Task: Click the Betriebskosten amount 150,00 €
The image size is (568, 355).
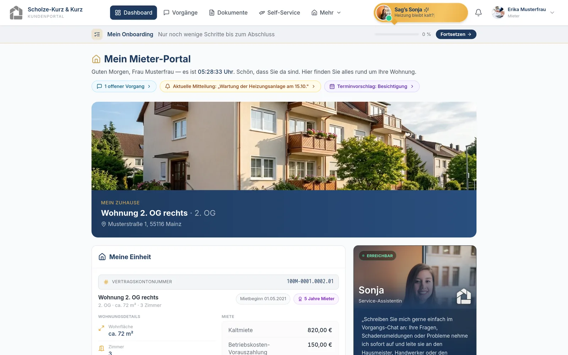Action: (320, 345)
